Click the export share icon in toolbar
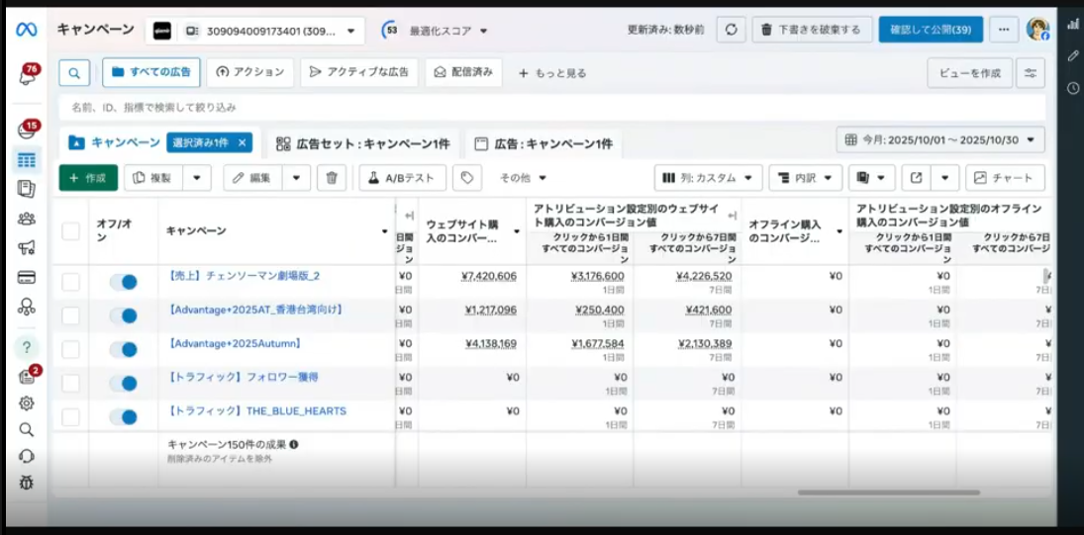Viewport: 1084px width, 535px height. pos(917,178)
